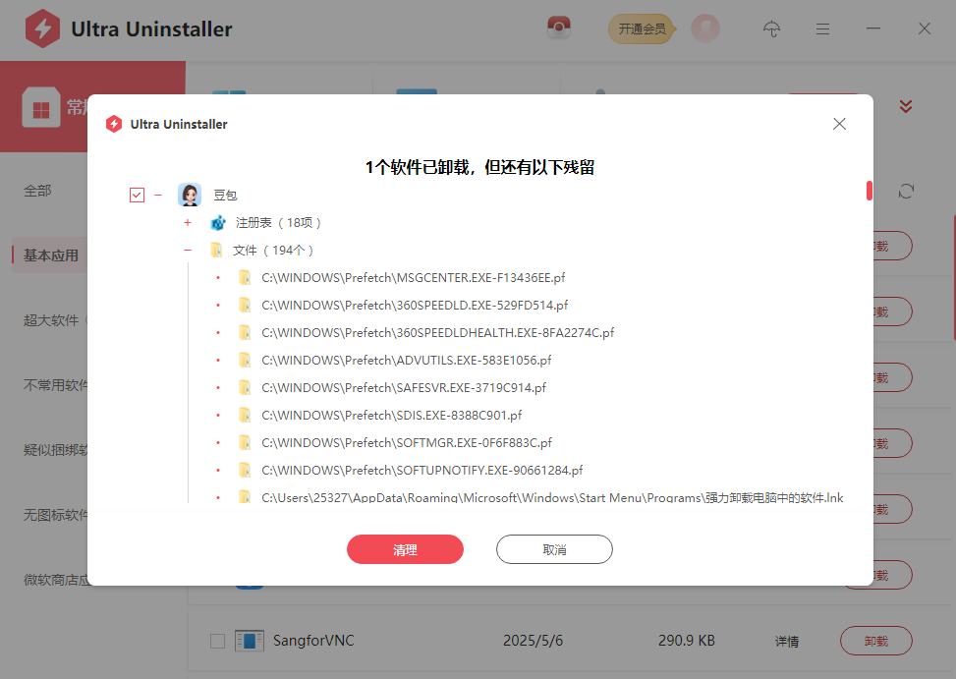Click the main window Ultra Uninstaller logo
This screenshot has width=956, height=679.
(42, 28)
